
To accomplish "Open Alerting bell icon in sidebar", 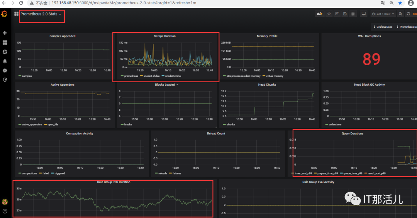I will coord(5,61).
